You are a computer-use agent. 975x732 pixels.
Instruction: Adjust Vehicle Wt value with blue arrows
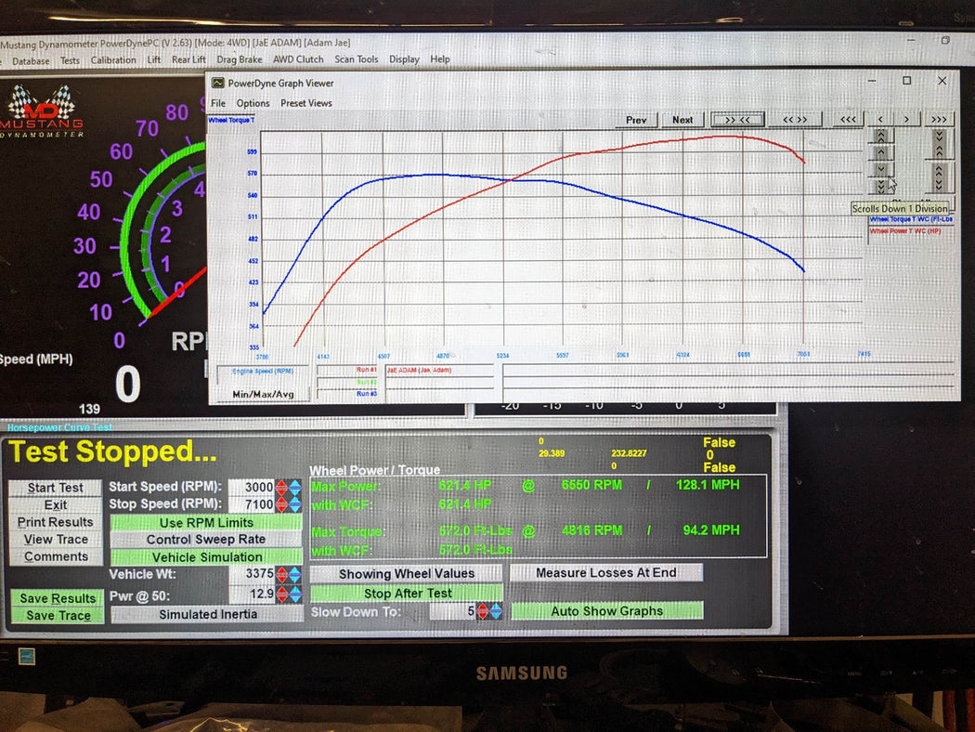click(294, 573)
